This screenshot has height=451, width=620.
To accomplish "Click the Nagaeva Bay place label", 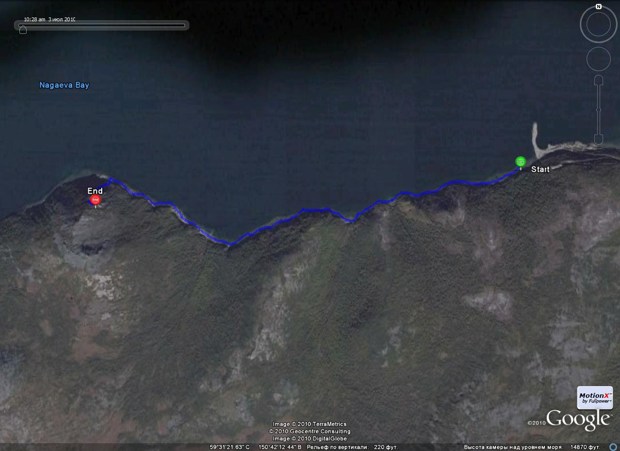I will coord(64,85).
